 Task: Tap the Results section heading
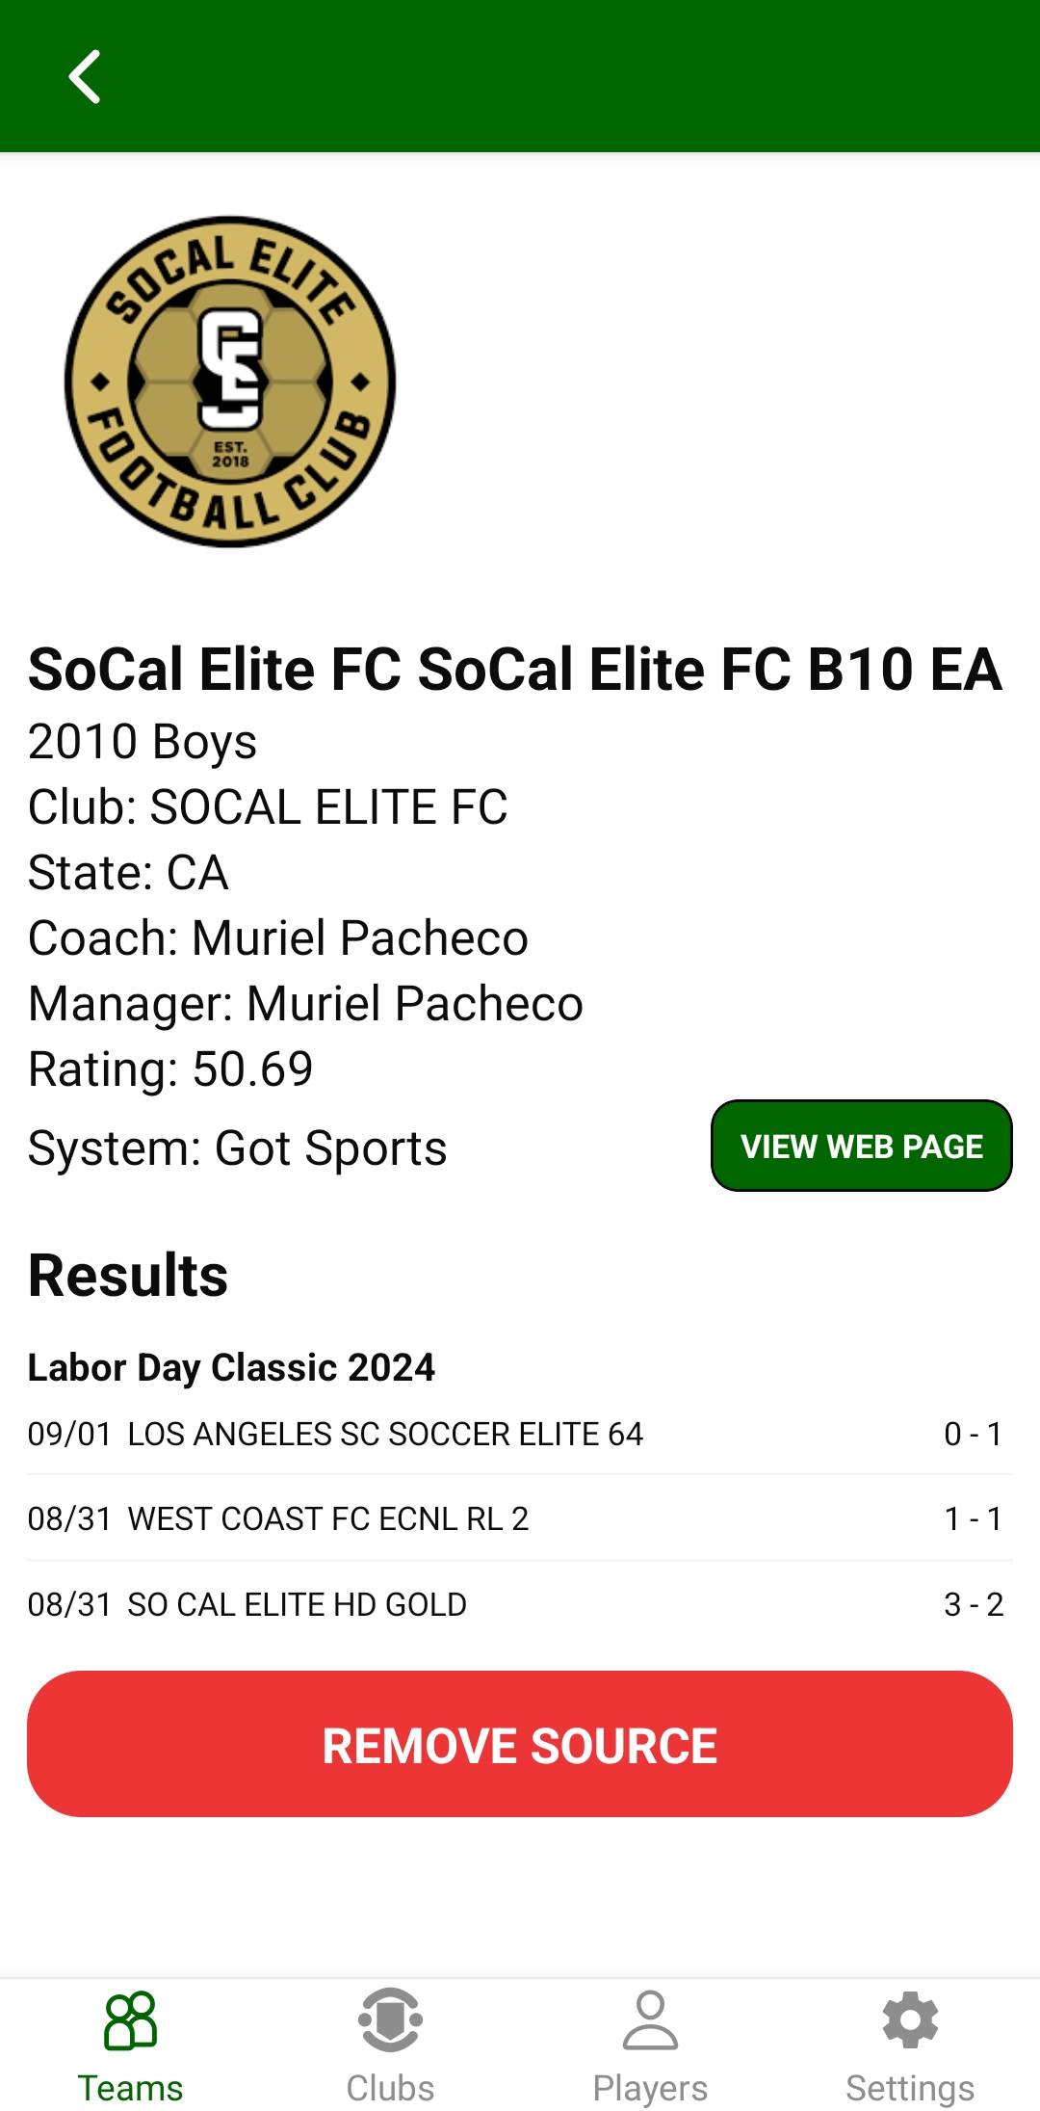pyautogui.click(x=128, y=1275)
